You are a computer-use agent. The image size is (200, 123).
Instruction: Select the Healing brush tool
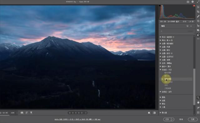pos(198,16)
